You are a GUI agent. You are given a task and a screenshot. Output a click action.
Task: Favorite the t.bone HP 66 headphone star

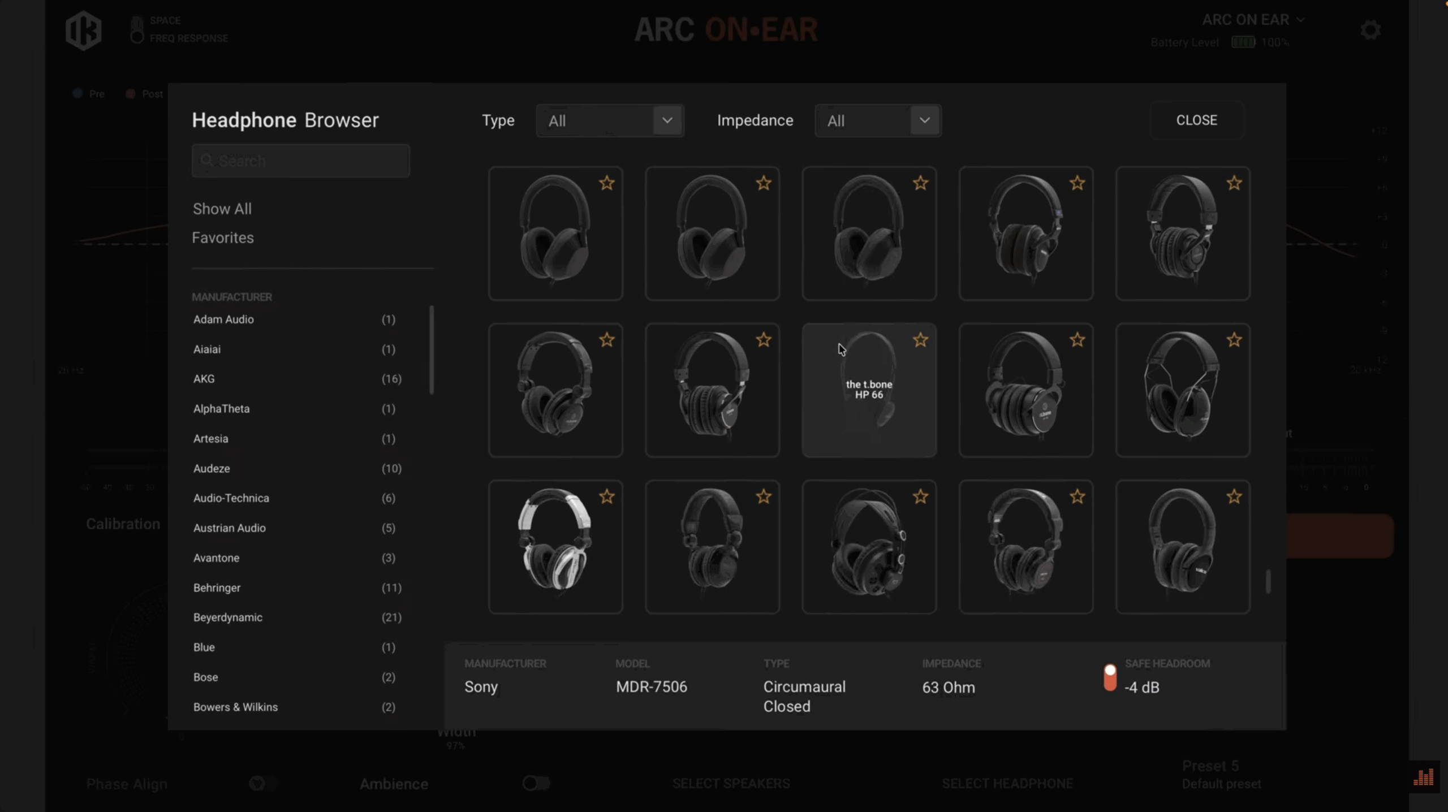tap(920, 340)
